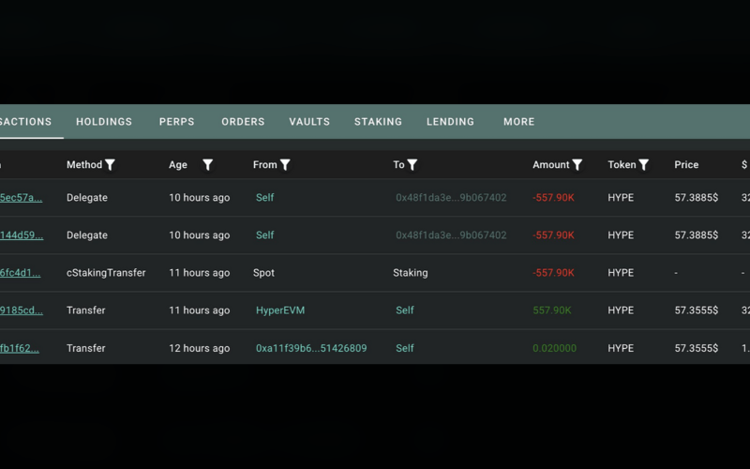Click the Staking destination cell

(411, 273)
